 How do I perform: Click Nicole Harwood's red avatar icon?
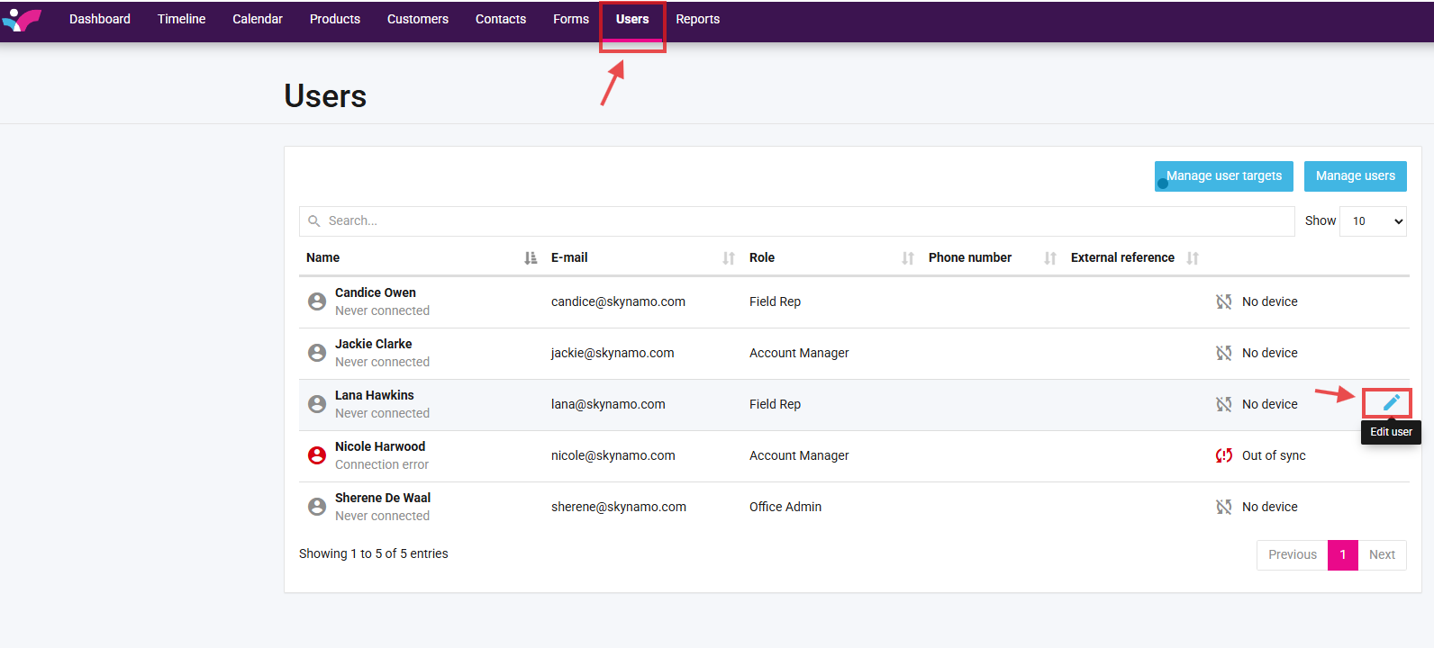coord(317,455)
